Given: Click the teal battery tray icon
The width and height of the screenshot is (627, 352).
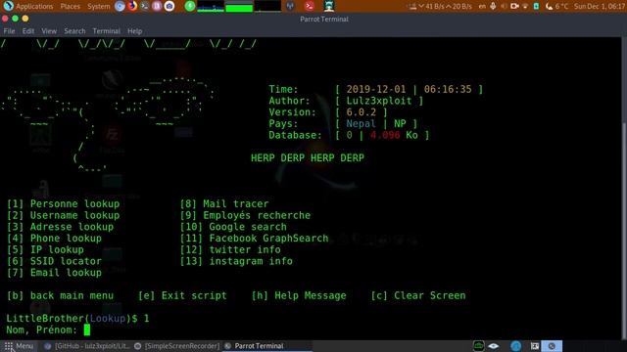Looking at the screenshot, I should pos(536,7).
